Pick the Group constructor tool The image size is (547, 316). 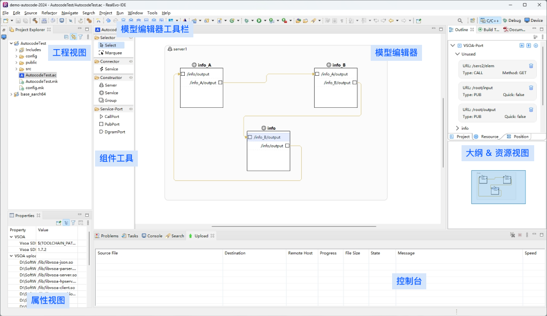(108, 100)
